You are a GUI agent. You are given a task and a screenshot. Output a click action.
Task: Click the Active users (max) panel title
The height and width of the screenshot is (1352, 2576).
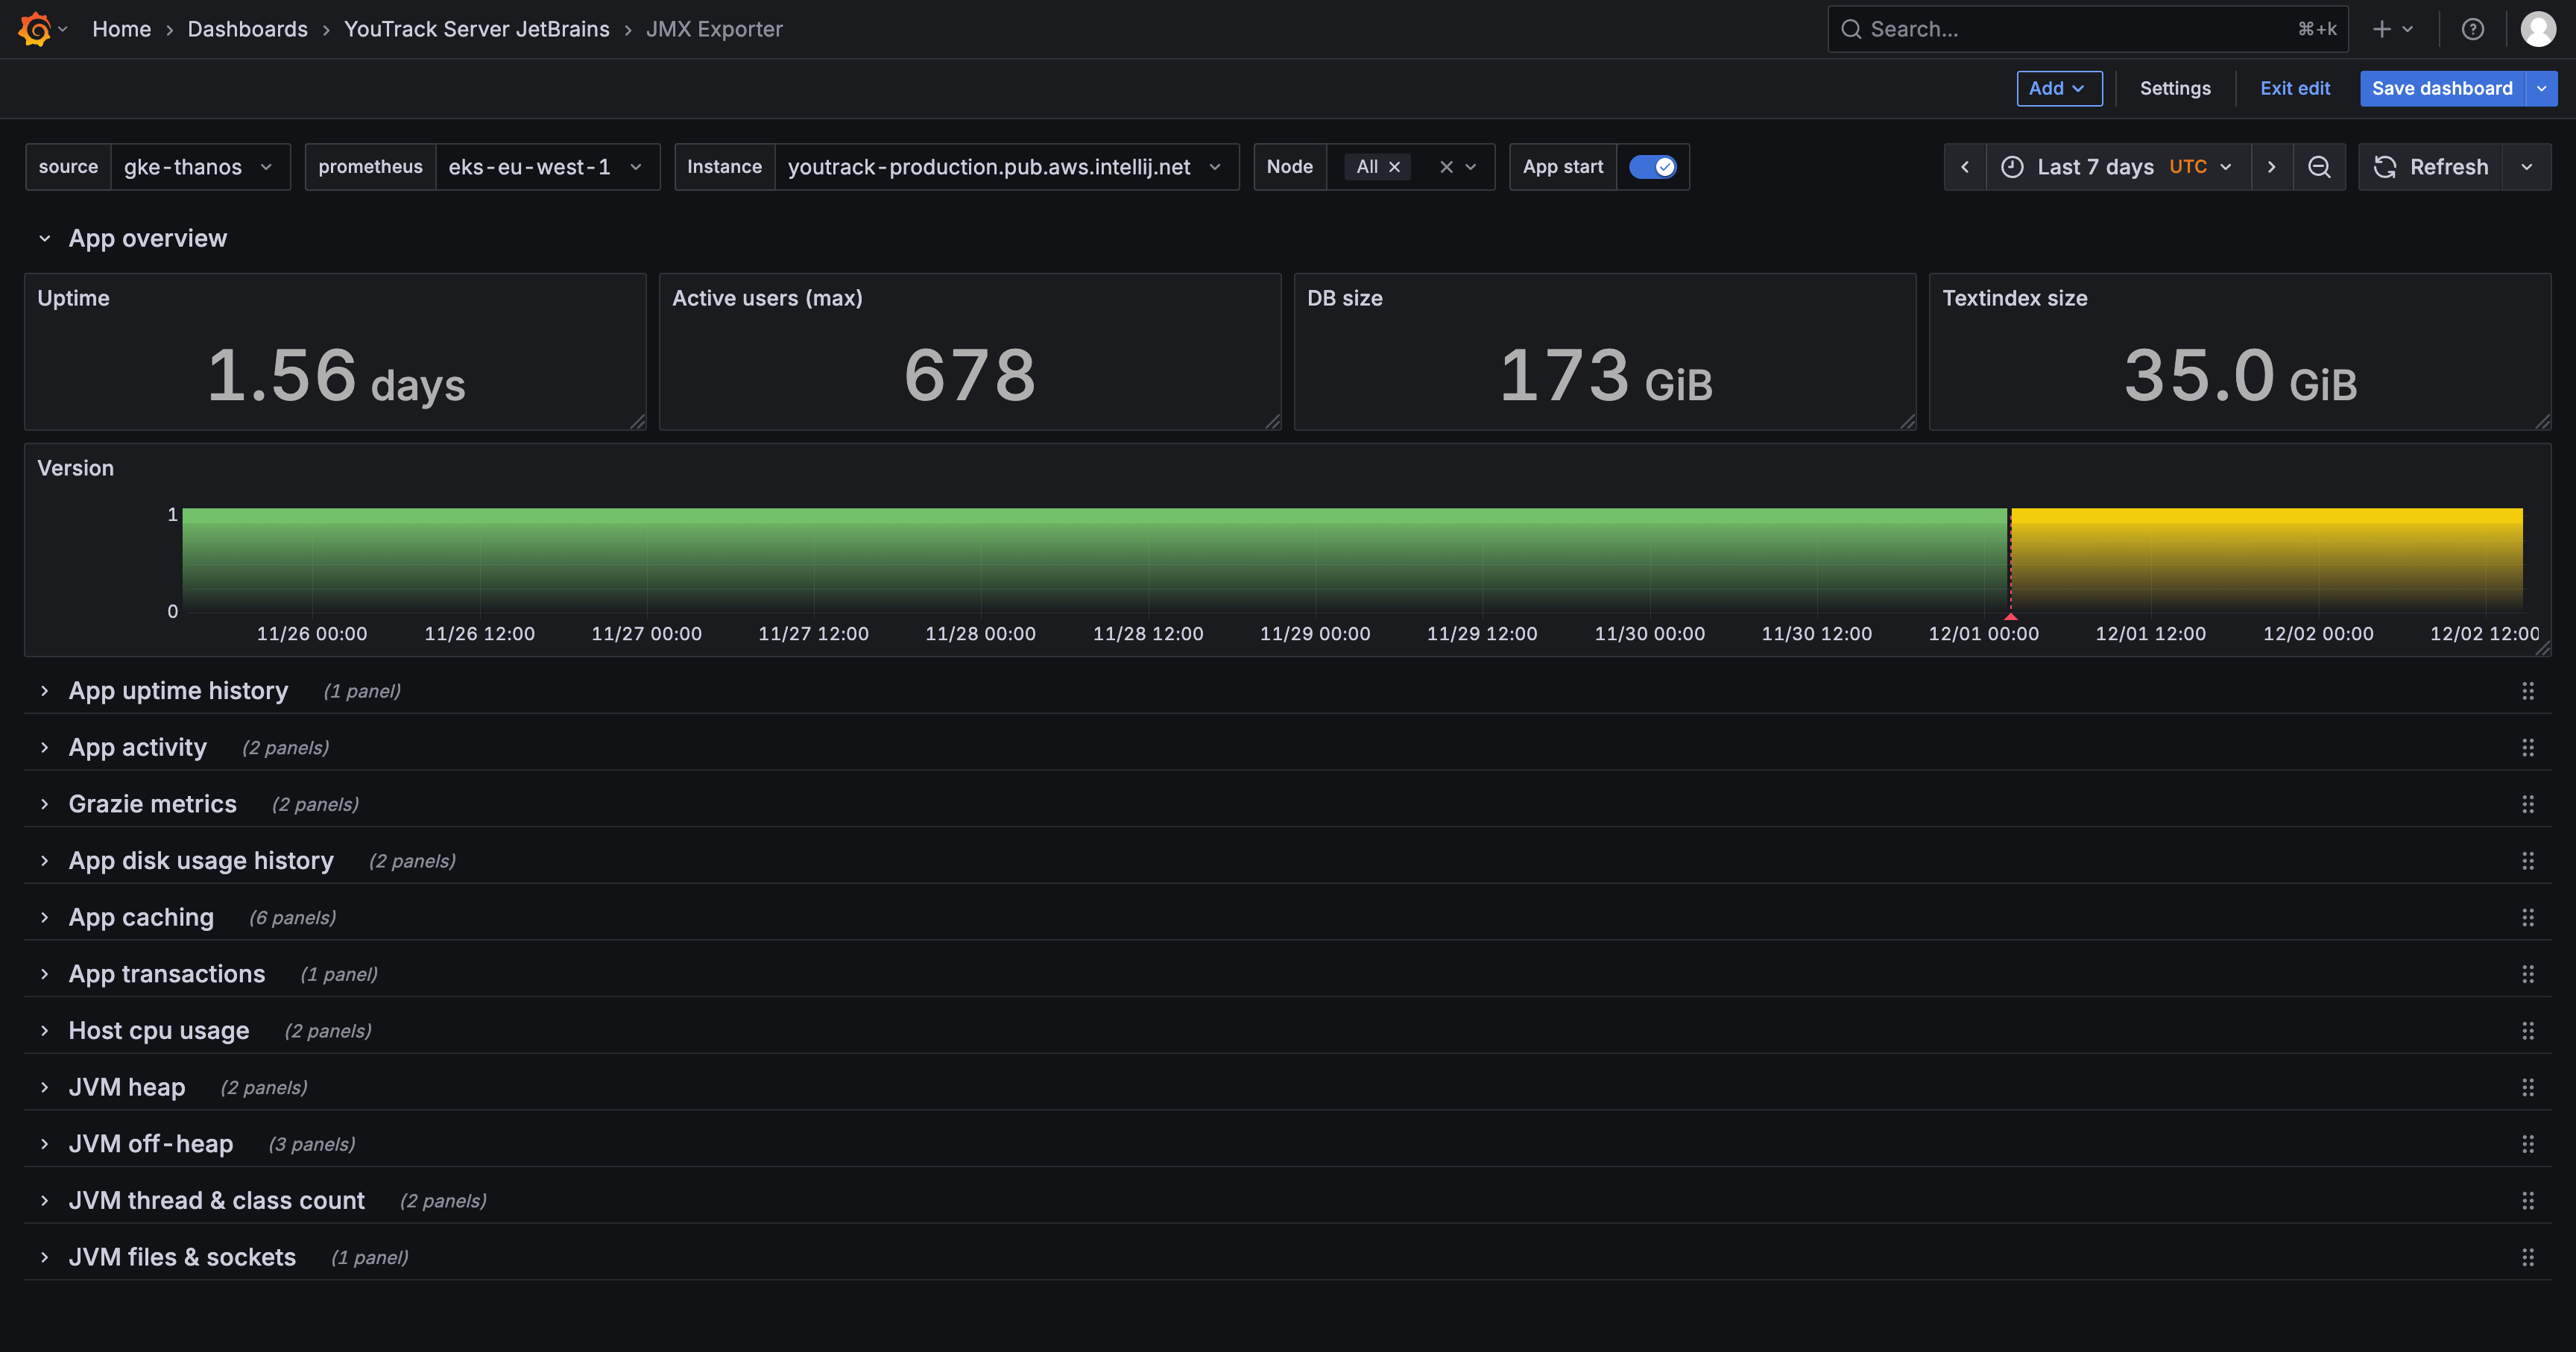tap(767, 298)
